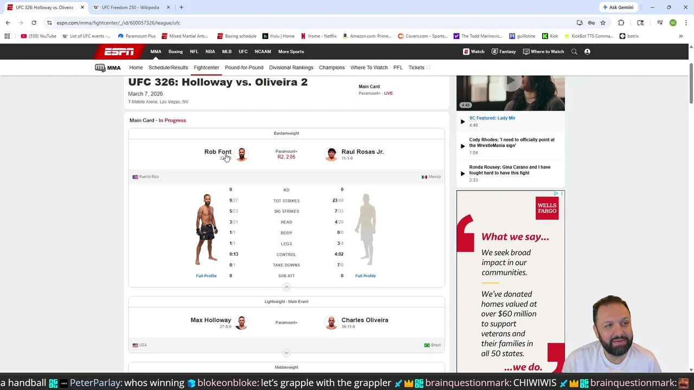Play the Ronda Rousey Gina Carano video
Image resolution: width=694 pixels, height=390 pixels.
point(462,173)
